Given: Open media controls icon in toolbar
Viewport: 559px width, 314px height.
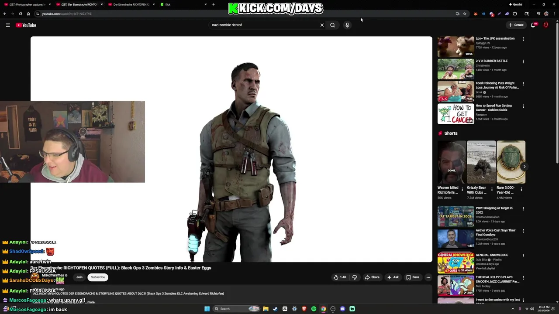Looking at the screenshot, I should pyautogui.click(x=538, y=14).
